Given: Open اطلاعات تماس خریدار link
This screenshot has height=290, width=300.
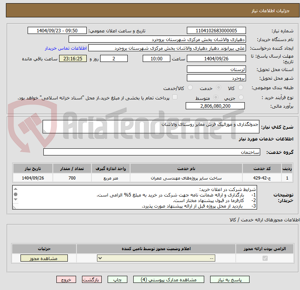Looking at the screenshot, I should tap(66, 48).
